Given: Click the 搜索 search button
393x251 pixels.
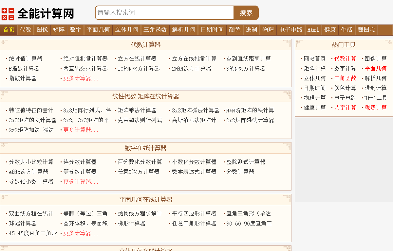Looking at the screenshot, I should [x=246, y=13].
